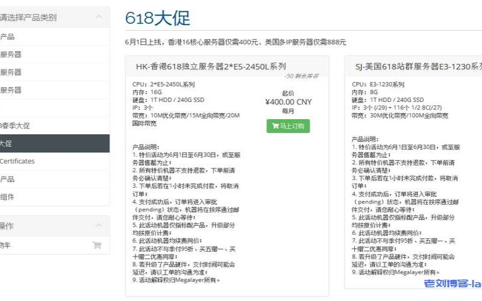Viewport: 482px width, 301px height.
Task: Open the topmost 产品 category in sidebar
Action: [x=7, y=37]
